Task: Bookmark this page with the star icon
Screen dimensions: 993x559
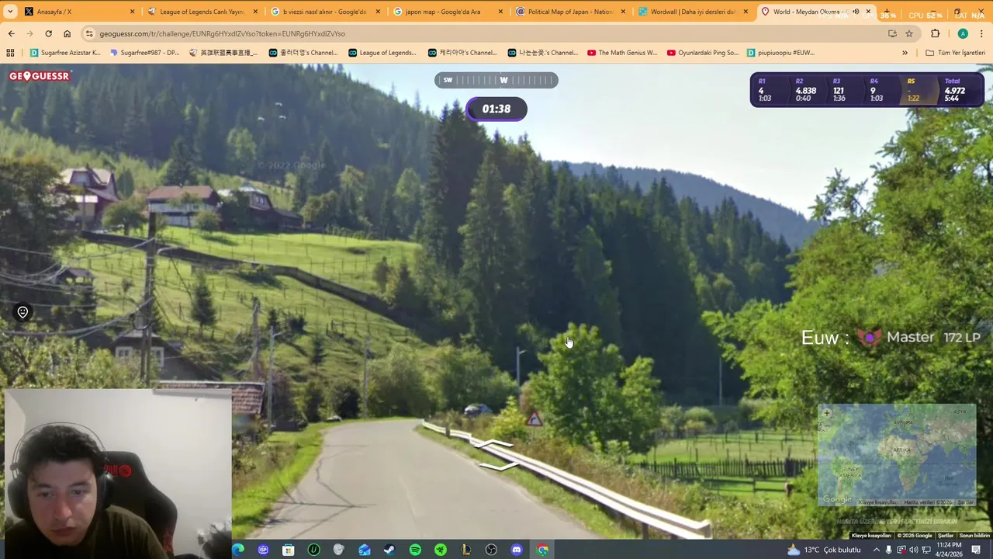Action: [909, 33]
